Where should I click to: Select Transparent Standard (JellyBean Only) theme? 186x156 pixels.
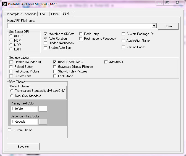(12, 91)
